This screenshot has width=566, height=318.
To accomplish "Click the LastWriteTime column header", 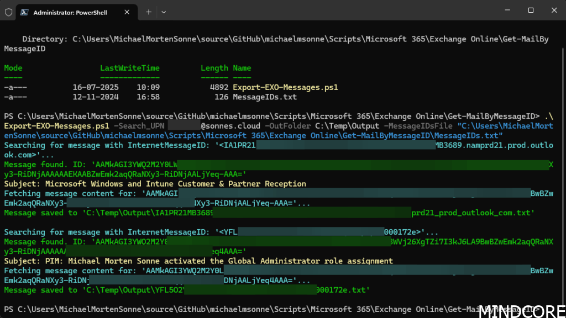I will point(129,68).
